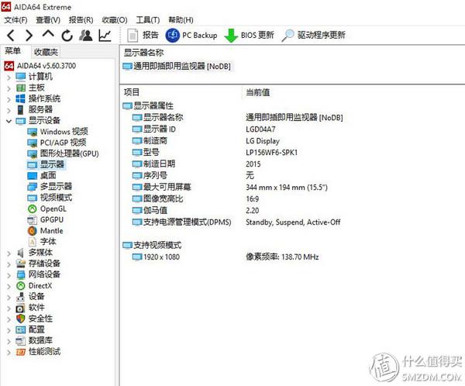Select the 数据库 database icon
The width and height of the screenshot is (465, 386).
click(20, 340)
